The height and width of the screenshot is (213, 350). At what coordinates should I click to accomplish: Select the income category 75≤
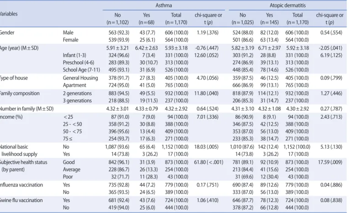click(68, 139)
